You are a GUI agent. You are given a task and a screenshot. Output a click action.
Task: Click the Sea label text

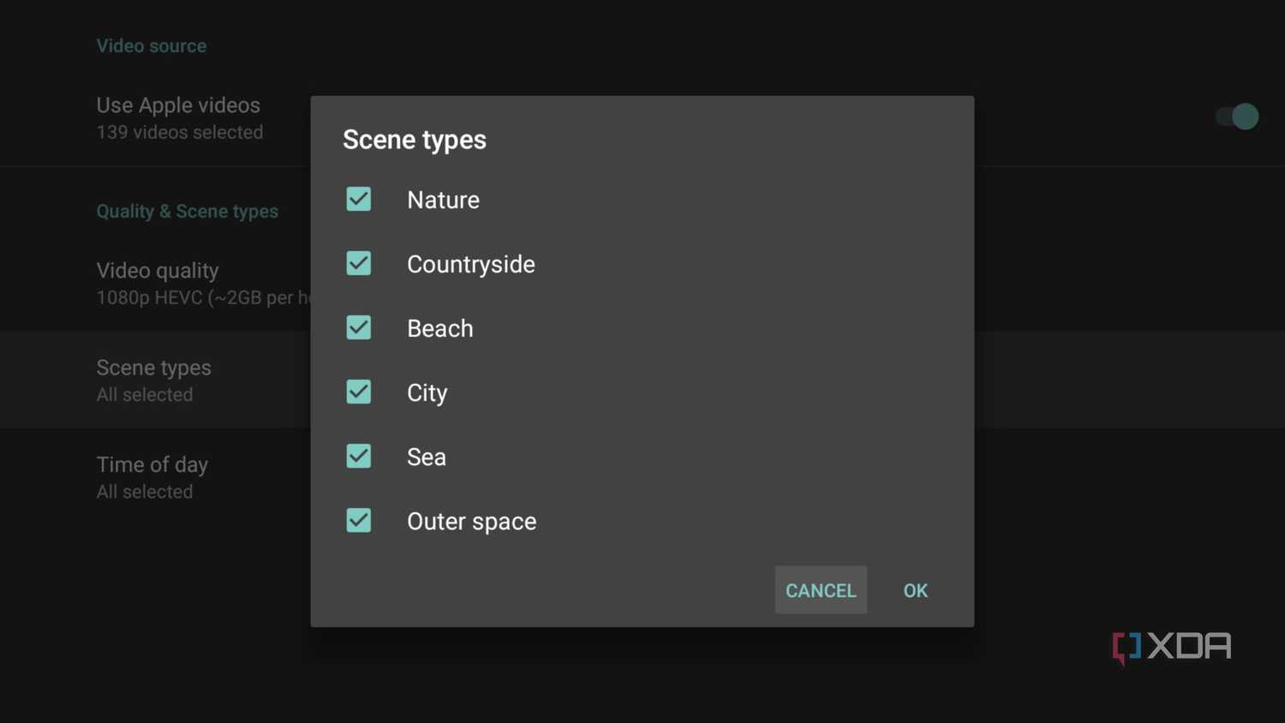(x=427, y=457)
